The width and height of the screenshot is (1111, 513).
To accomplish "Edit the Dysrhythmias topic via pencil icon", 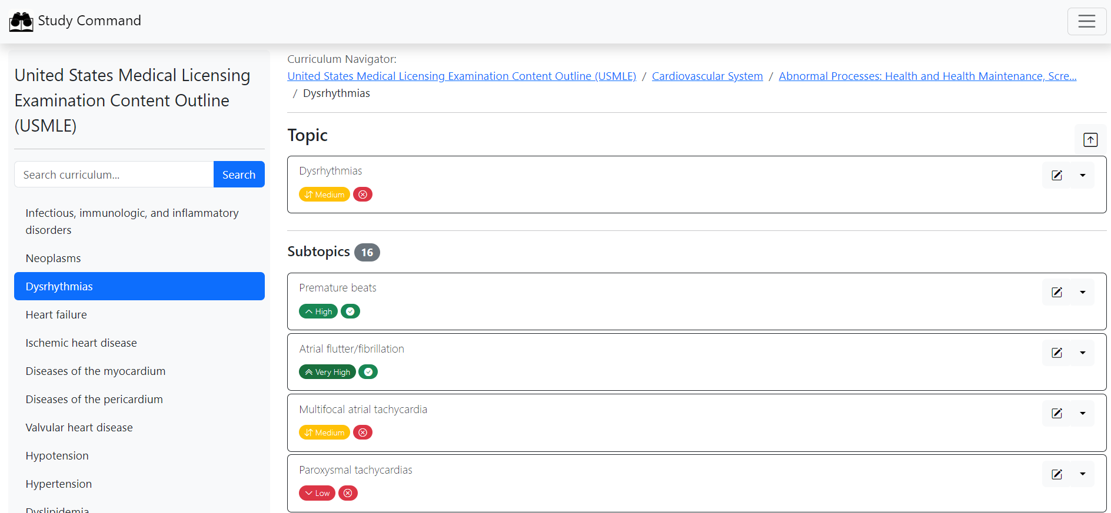I will [x=1057, y=176].
